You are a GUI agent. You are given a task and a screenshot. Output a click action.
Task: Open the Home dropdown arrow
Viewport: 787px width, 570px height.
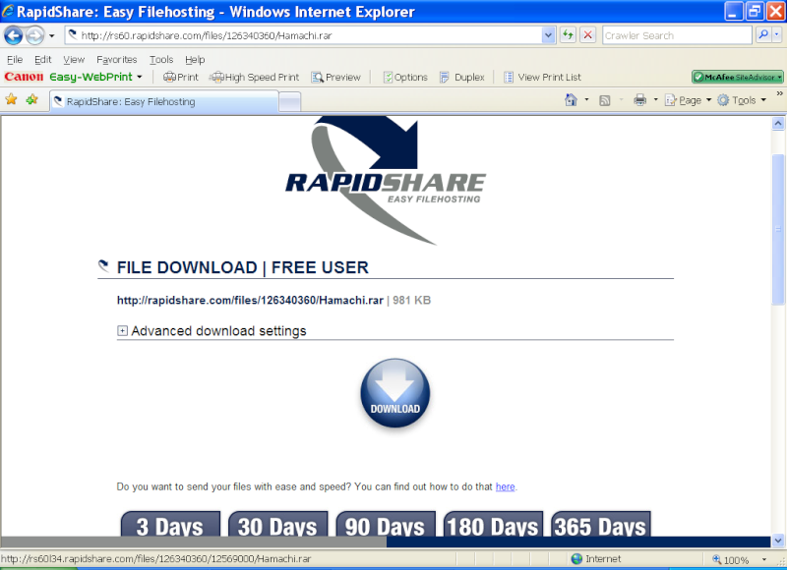point(586,100)
